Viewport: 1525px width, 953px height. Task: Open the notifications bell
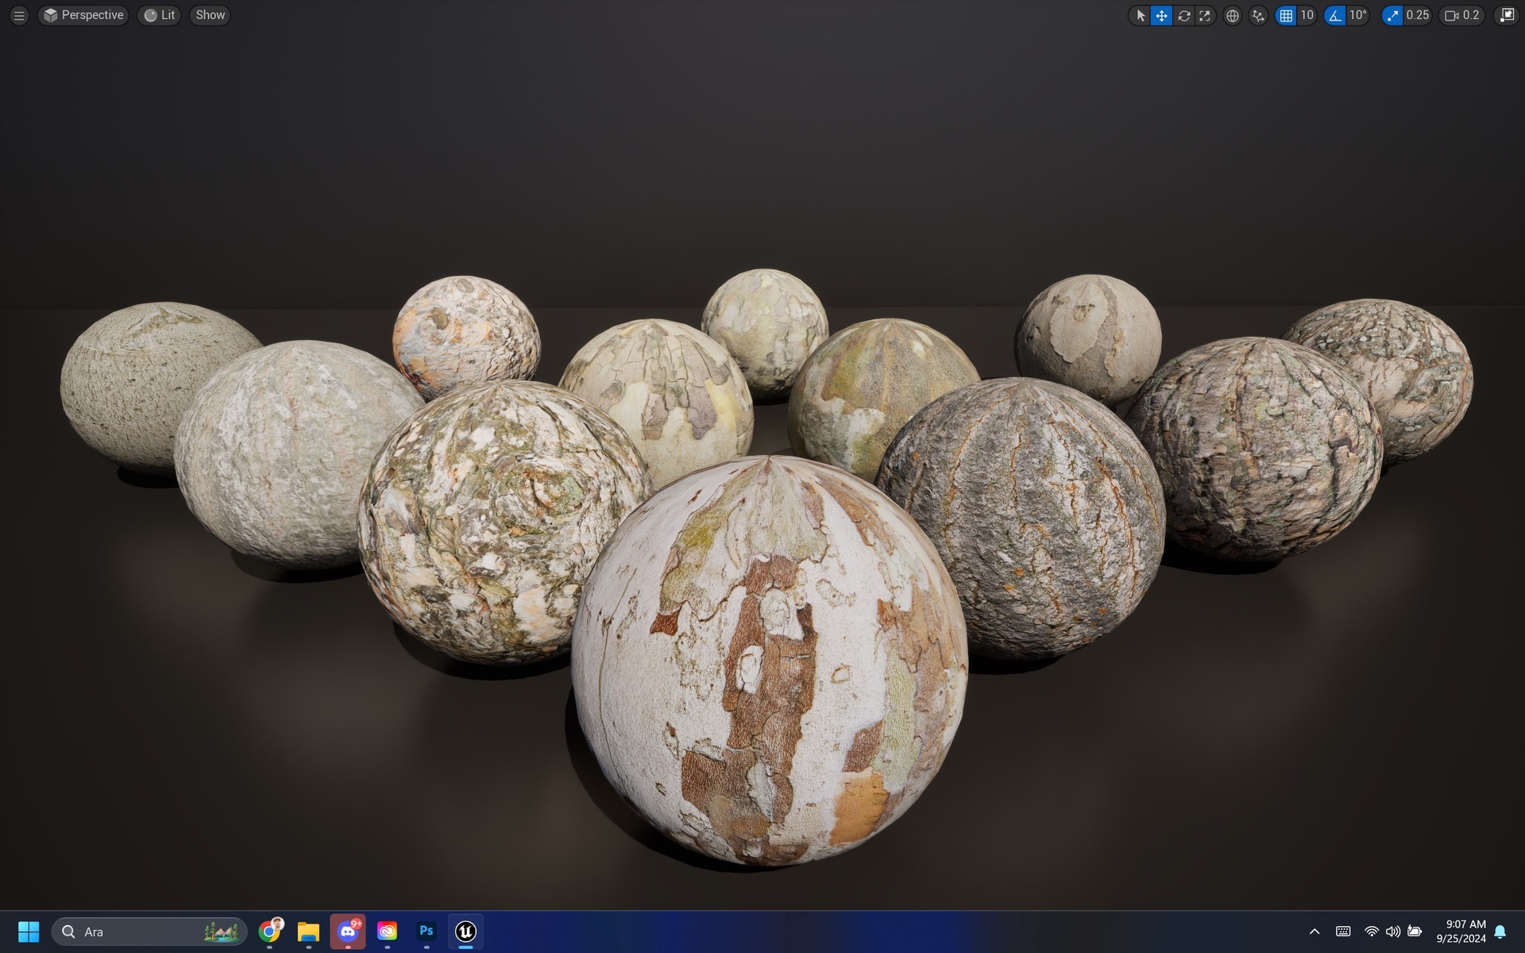coord(1500,932)
